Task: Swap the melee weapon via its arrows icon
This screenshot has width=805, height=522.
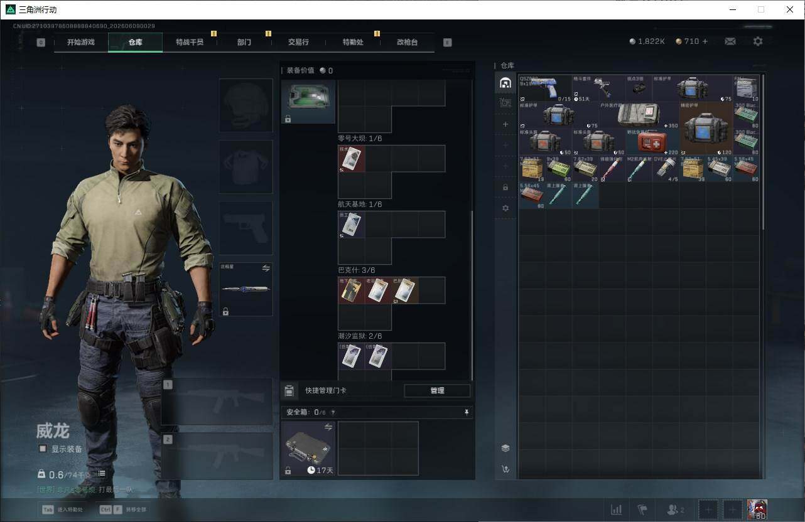Action: tap(266, 268)
